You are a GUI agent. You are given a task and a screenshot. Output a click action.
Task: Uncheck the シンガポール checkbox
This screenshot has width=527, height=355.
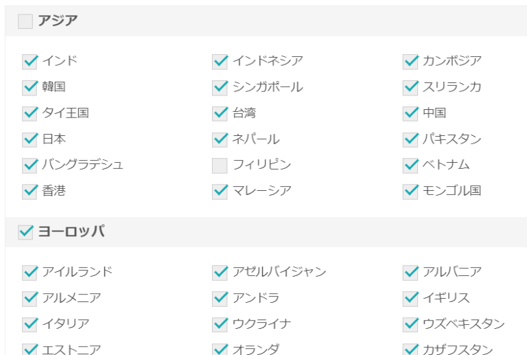pos(220,88)
